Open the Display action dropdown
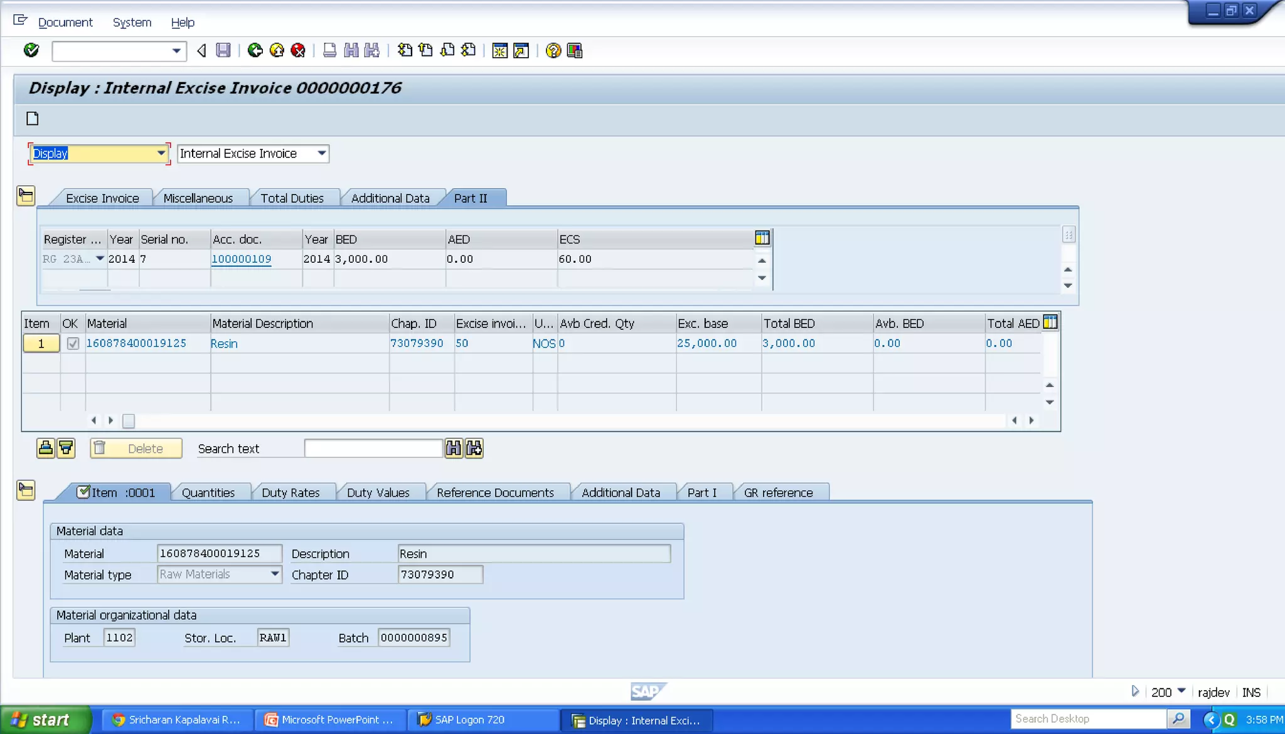Image resolution: width=1285 pixels, height=734 pixels. (161, 153)
